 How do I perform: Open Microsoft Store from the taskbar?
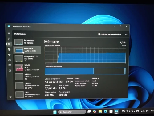point(111,111)
